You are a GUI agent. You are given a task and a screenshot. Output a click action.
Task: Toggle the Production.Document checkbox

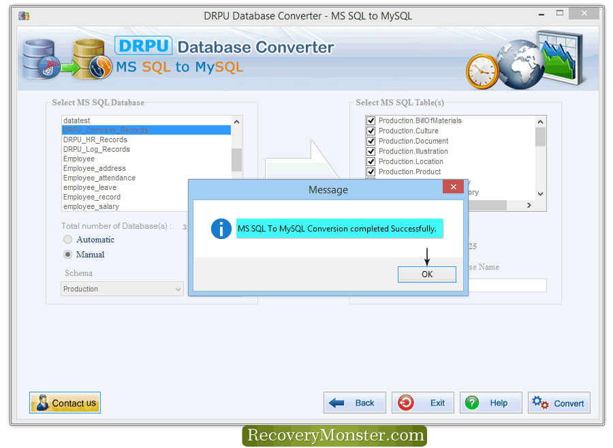click(x=371, y=141)
